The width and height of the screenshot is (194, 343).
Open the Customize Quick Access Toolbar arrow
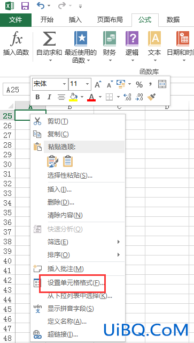tap(80, 6)
